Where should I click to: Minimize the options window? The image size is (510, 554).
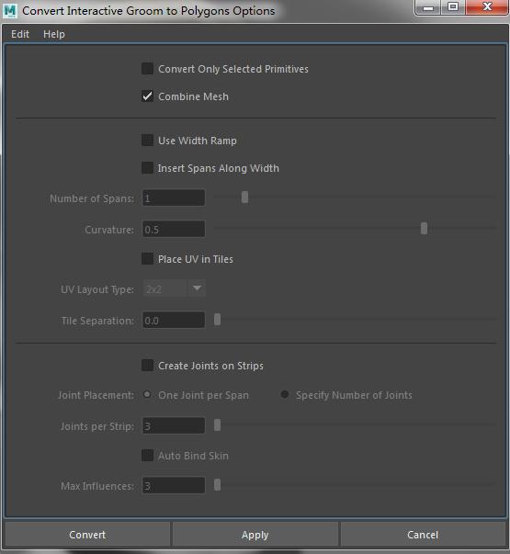pyautogui.click(x=428, y=7)
